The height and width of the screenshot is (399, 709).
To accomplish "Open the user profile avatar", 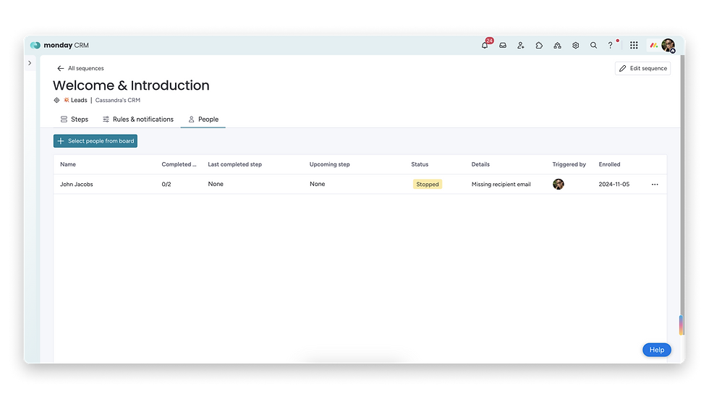I will pyautogui.click(x=668, y=45).
